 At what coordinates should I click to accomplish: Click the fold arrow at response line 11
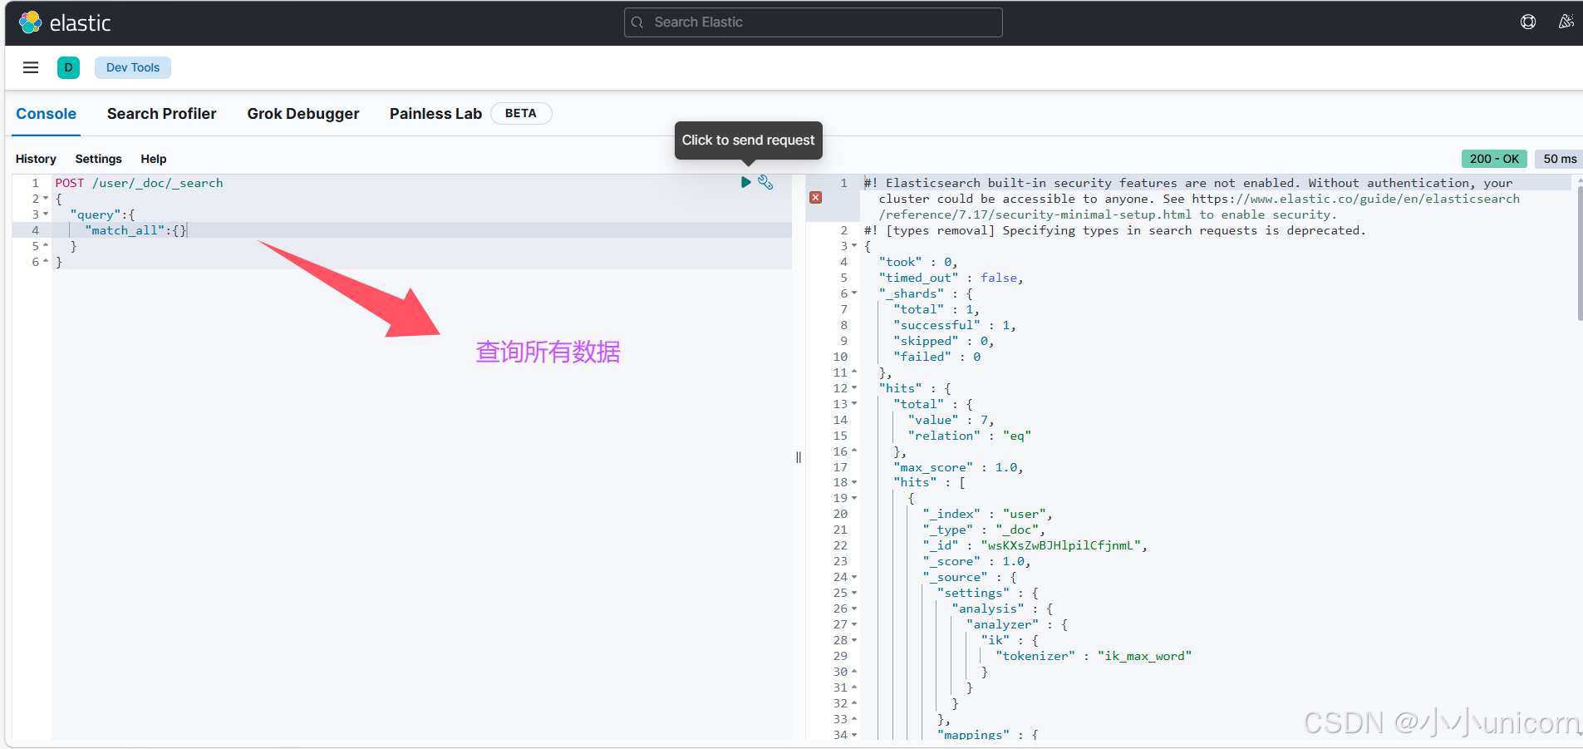[854, 372]
